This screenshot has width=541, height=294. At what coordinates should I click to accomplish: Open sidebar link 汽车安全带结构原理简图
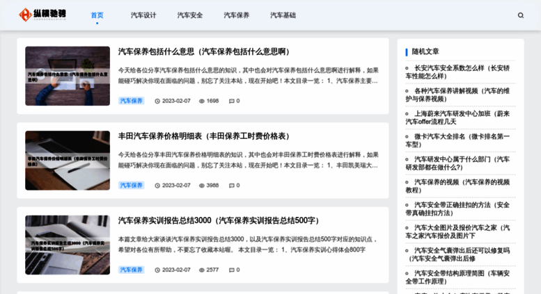pyautogui.click(x=457, y=277)
